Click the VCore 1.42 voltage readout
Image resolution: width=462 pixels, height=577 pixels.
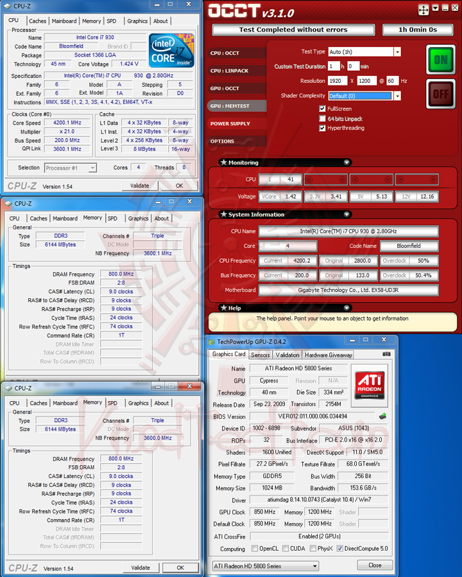coord(280,197)
